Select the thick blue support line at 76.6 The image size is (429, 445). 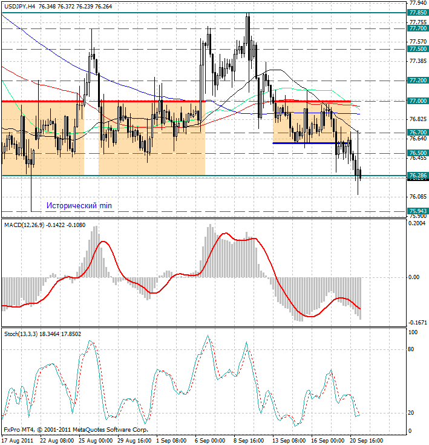click(312, 143)
